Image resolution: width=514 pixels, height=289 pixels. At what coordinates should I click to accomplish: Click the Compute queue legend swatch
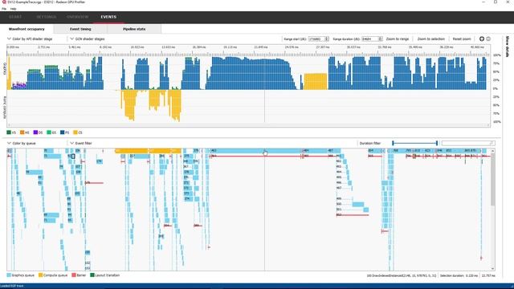tap(41, 275)
